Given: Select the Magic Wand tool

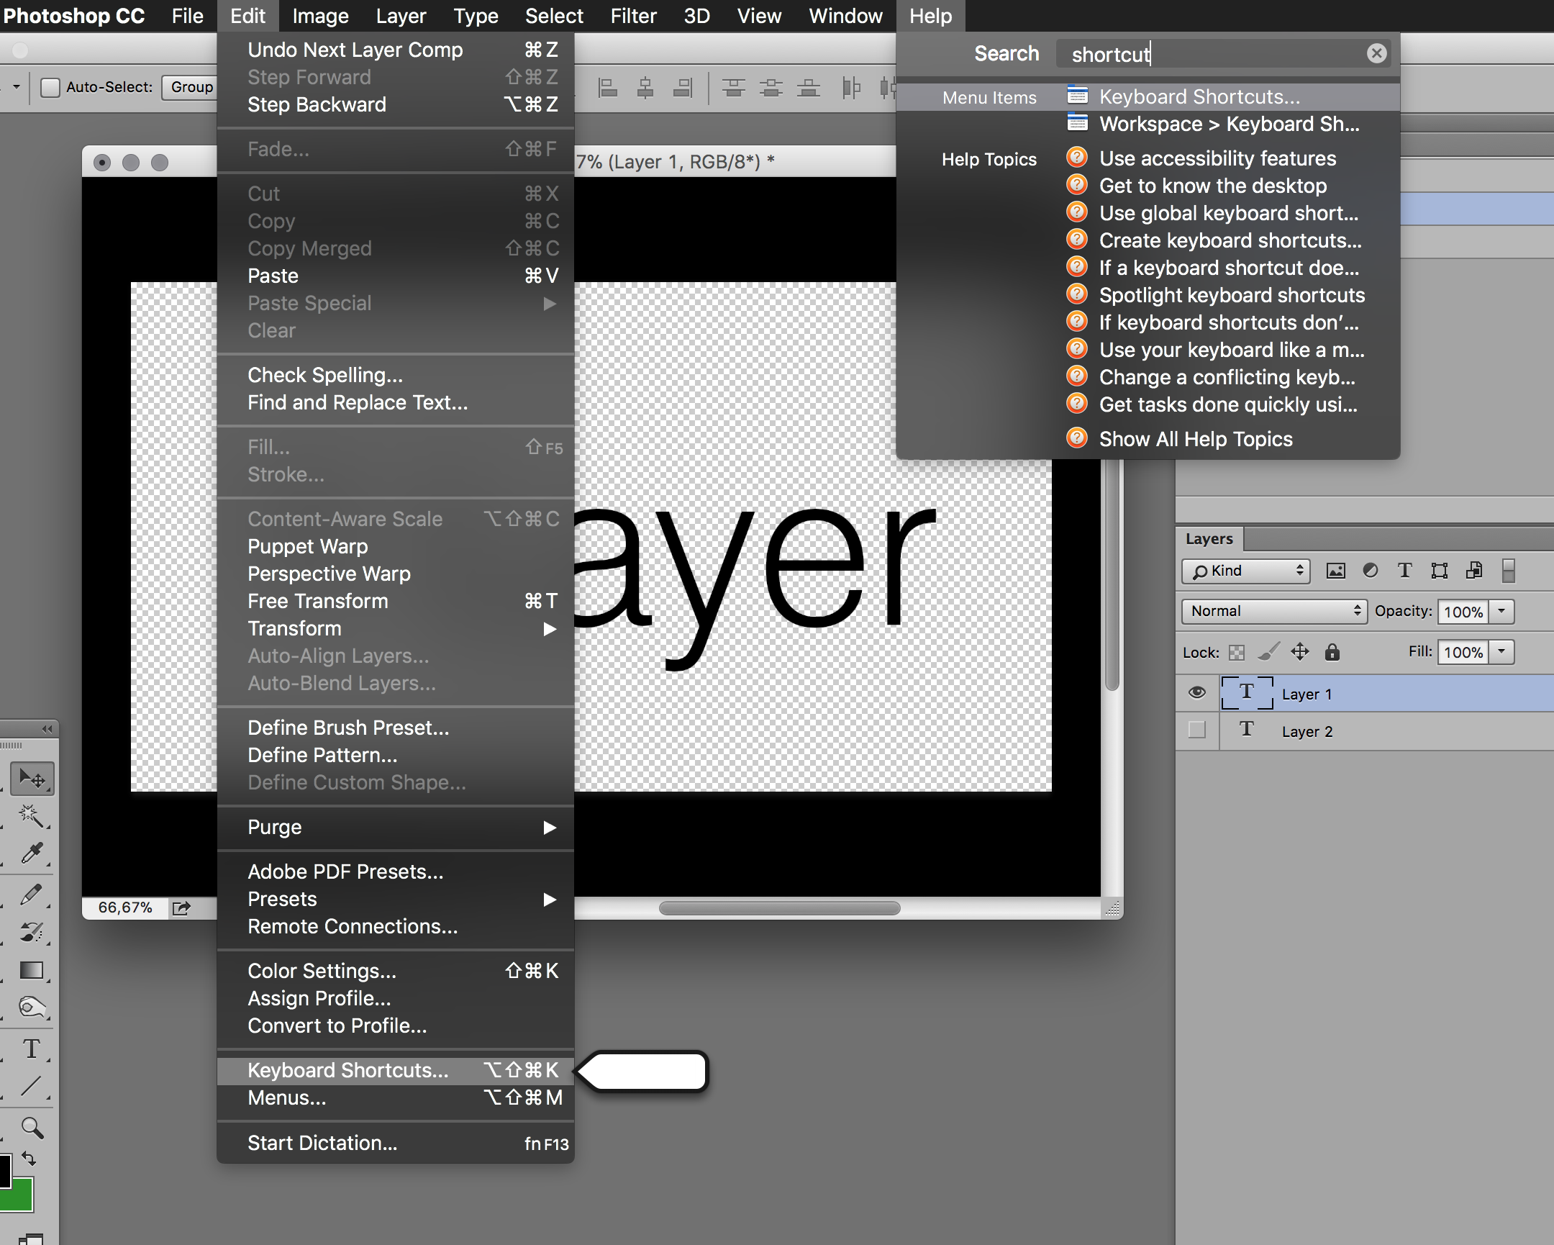Looking at the screenshot, I should click(31, 816).
